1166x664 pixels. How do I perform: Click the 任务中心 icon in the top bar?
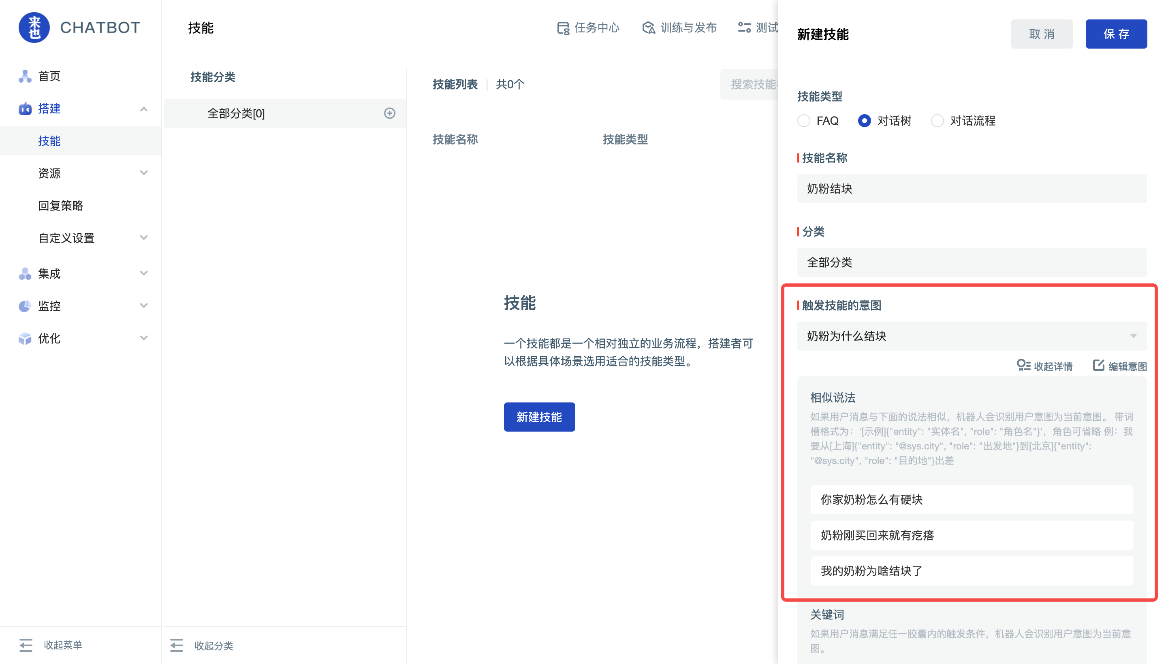(x=563, y=28)
